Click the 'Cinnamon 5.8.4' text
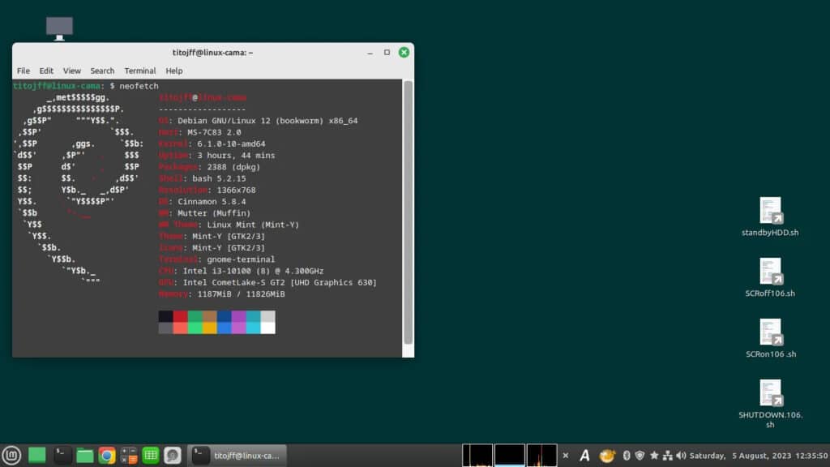Screen dimensions: 830x467 tap(212, 202)
